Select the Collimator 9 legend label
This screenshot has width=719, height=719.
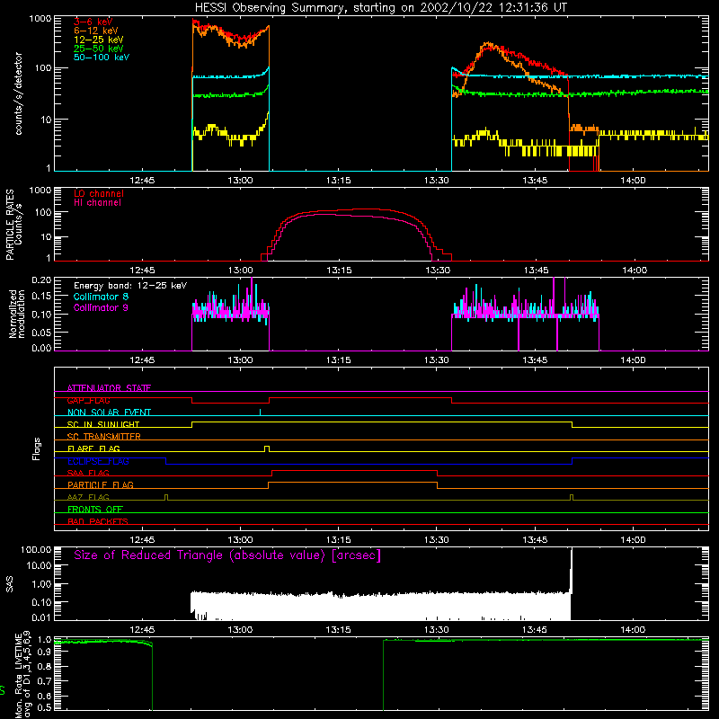coord(101,307)
